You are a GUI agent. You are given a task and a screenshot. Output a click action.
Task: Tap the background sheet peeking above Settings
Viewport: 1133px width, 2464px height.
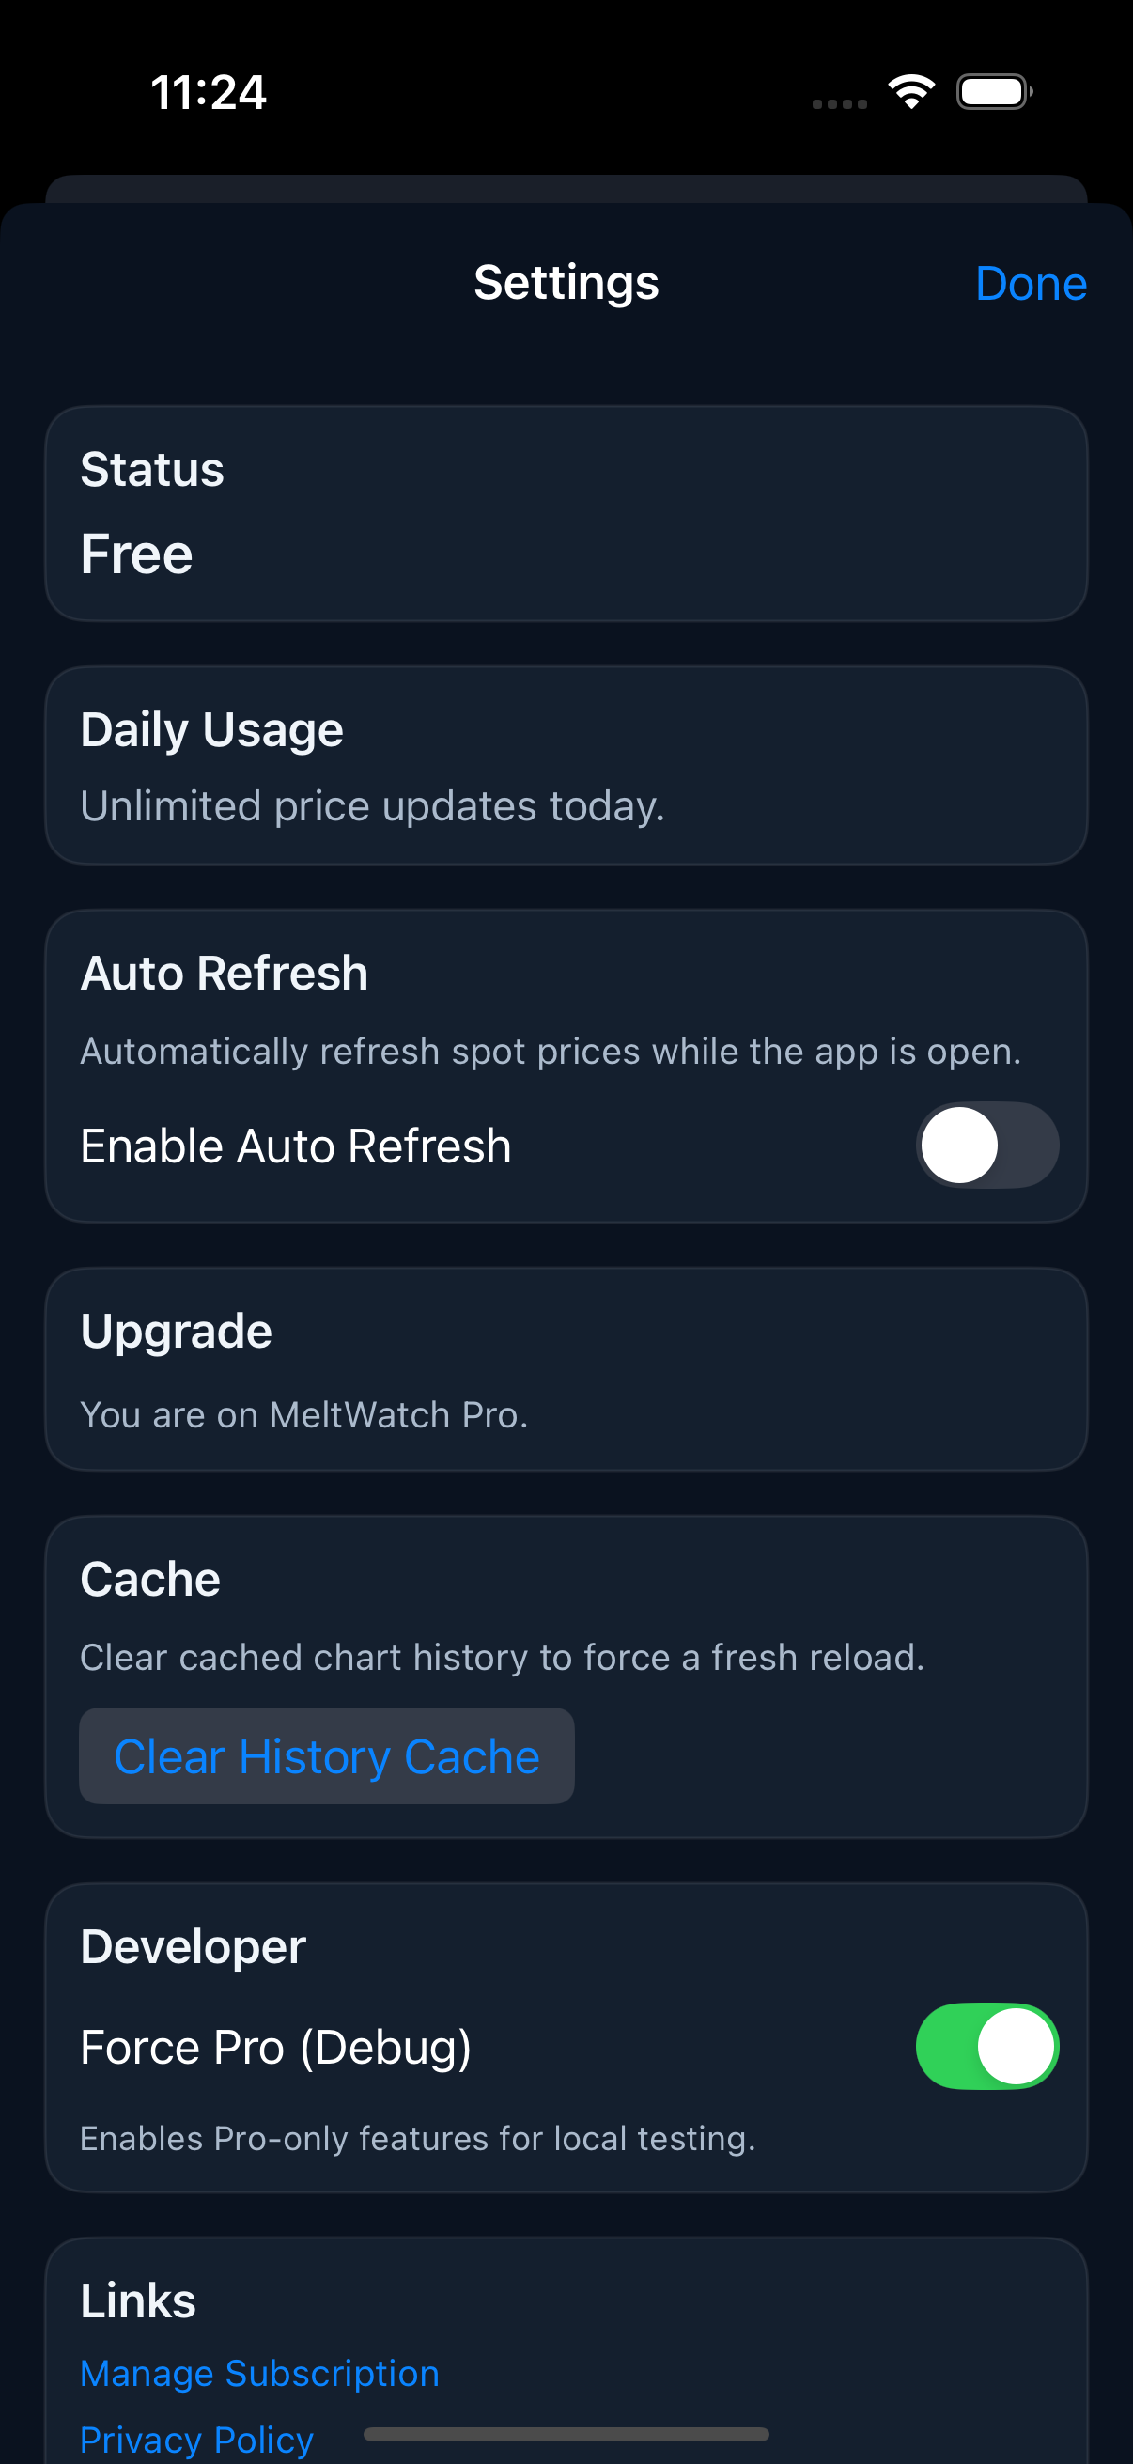566,188
